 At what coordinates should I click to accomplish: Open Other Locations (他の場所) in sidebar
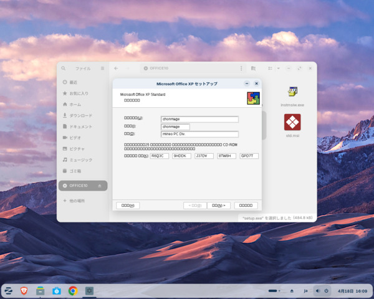(x=83, y=201)
